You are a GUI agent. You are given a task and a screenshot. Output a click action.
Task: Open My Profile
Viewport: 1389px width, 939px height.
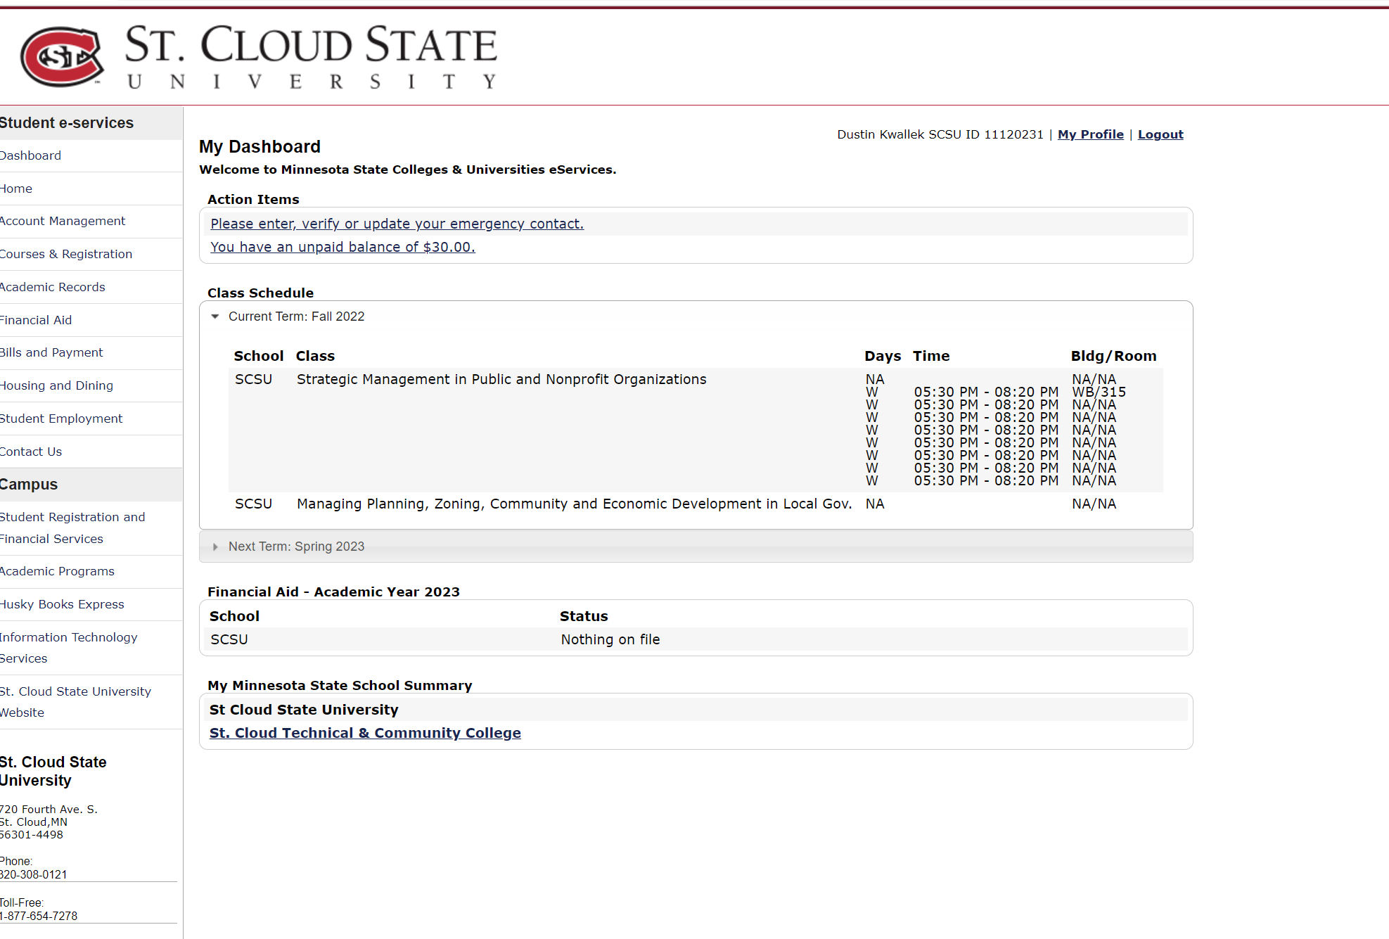pyautogui.click(x=1090, y=134)
